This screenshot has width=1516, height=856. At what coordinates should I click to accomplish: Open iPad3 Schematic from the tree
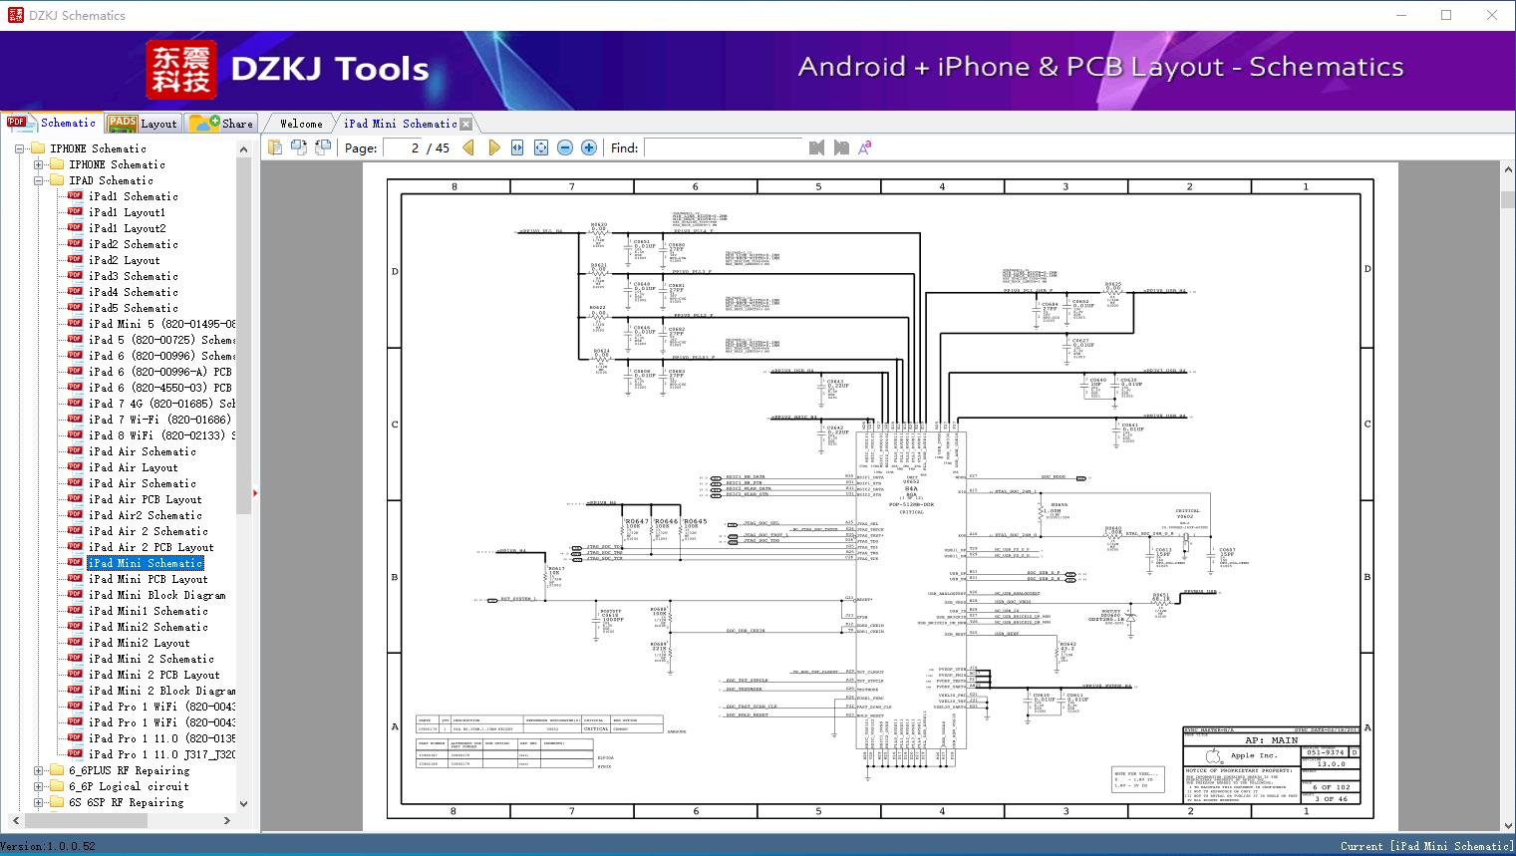pyautogui.click(x=133, y=276)
